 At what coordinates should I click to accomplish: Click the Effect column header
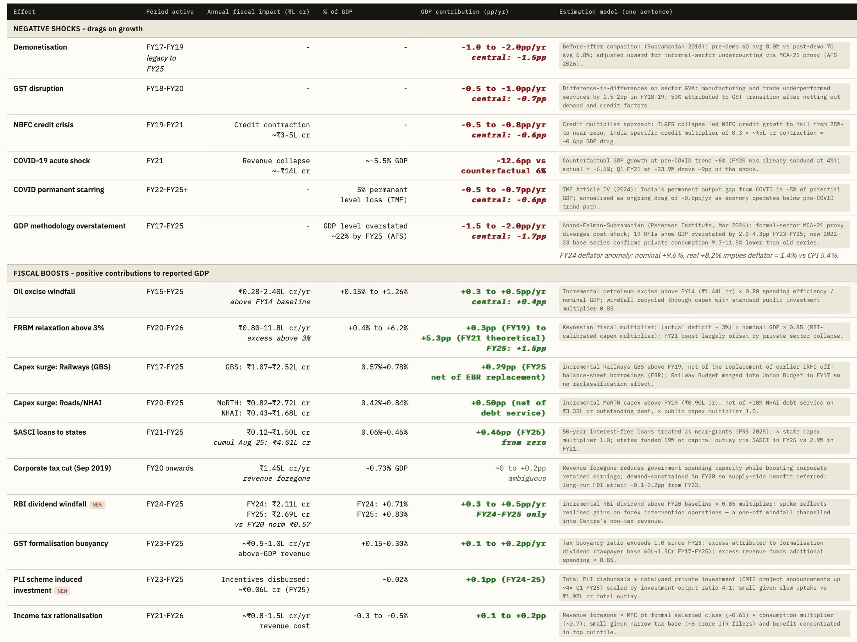(x=24, y=12)
